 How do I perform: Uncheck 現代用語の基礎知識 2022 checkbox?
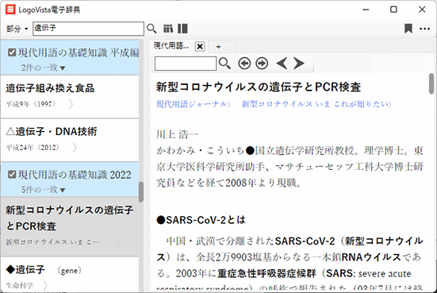coord(12,175)
